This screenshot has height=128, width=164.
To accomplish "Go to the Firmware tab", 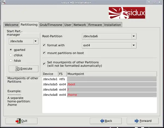I will click(x=95, y=25).
